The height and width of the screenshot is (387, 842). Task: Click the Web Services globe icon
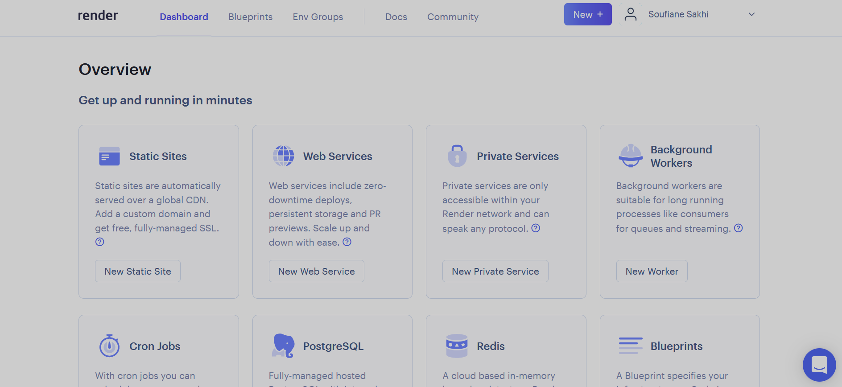tap(283, 156)
